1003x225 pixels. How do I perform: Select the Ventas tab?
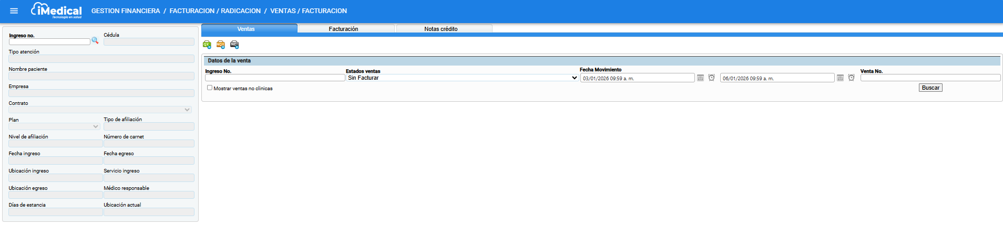pos(245,29)
